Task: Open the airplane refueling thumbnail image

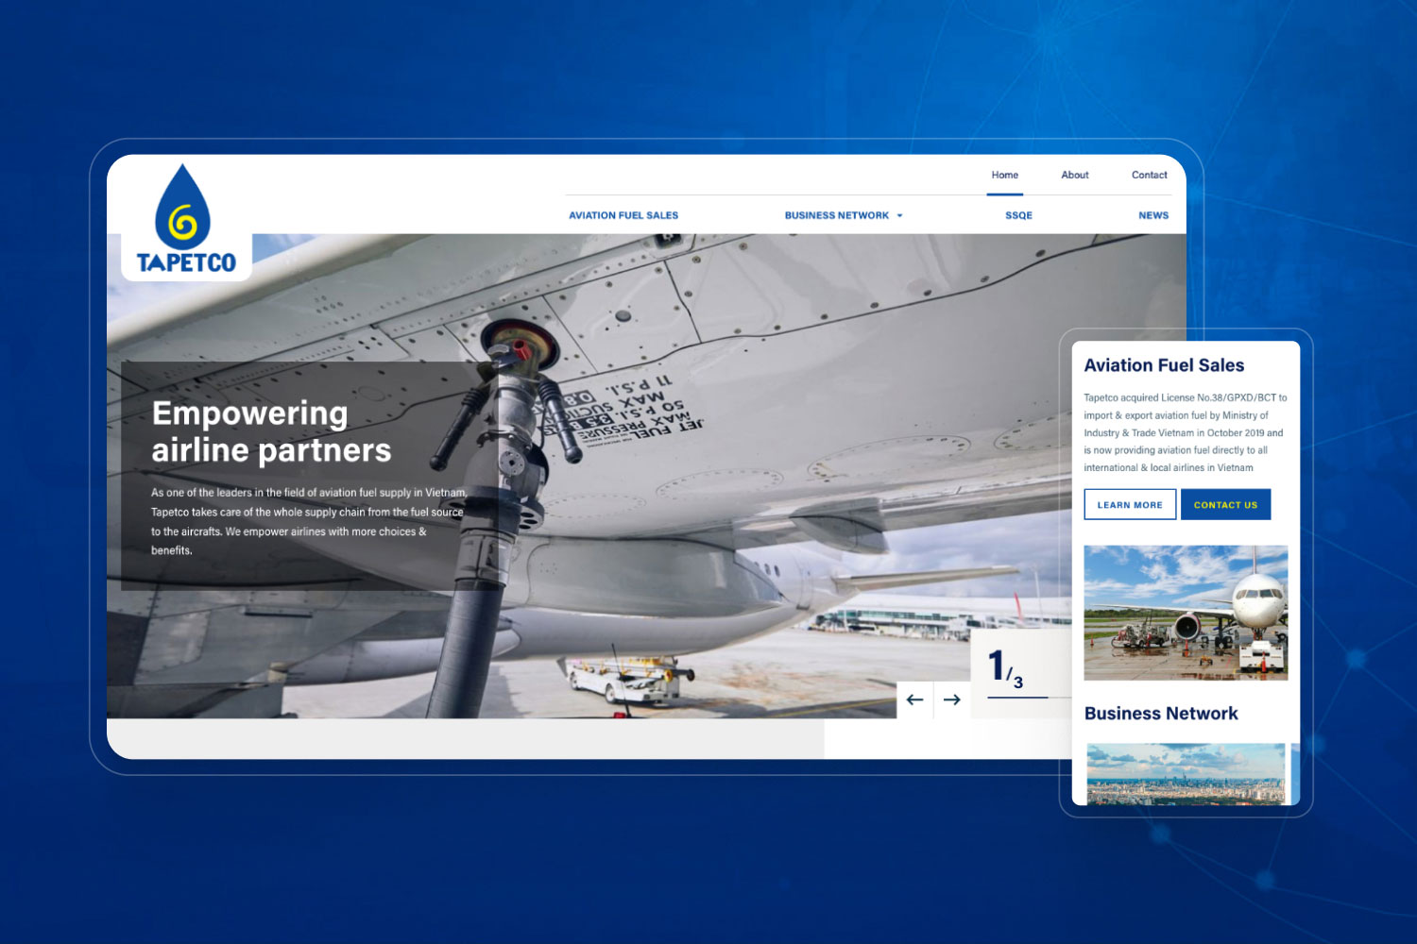Action: coord(1186,612)
